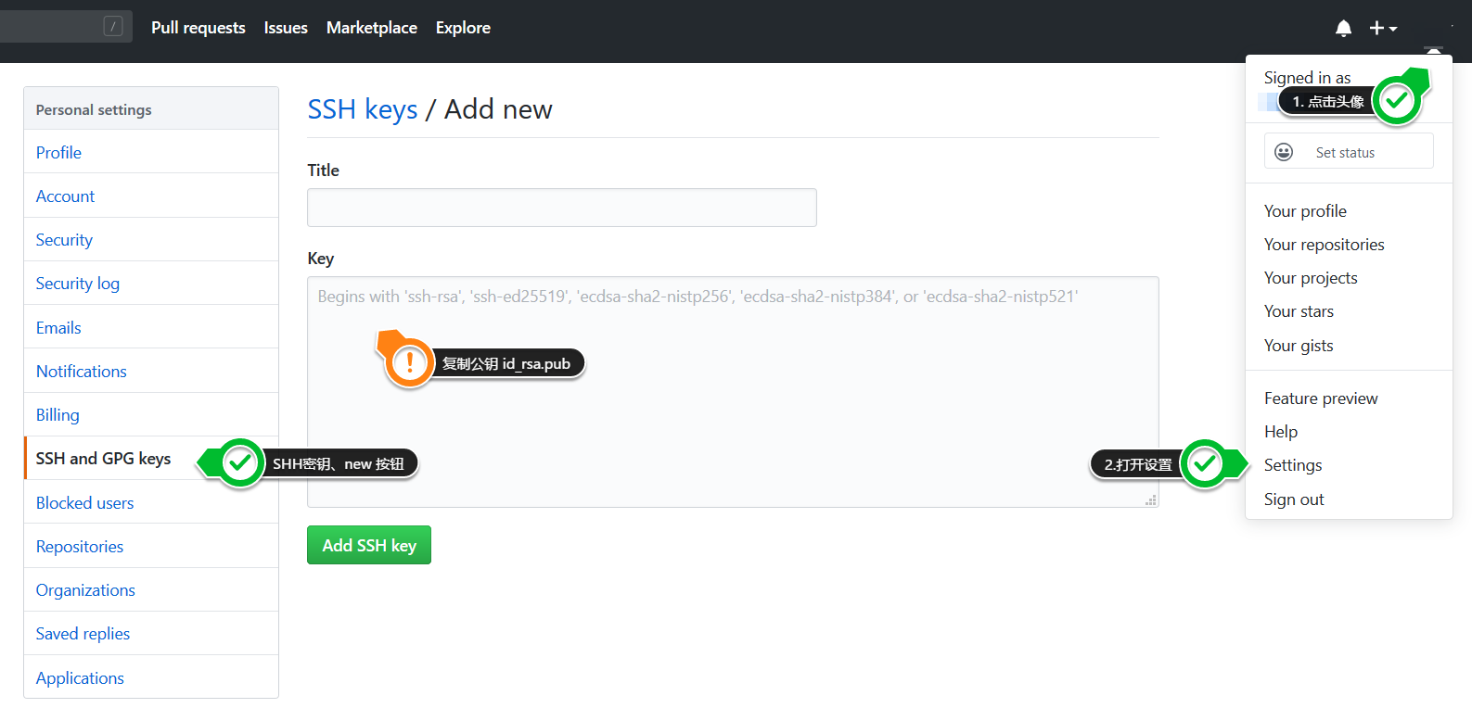The image size is (1472, 708).
Task: Click the Add SSH key button
Action: click(x=369, y=546)
